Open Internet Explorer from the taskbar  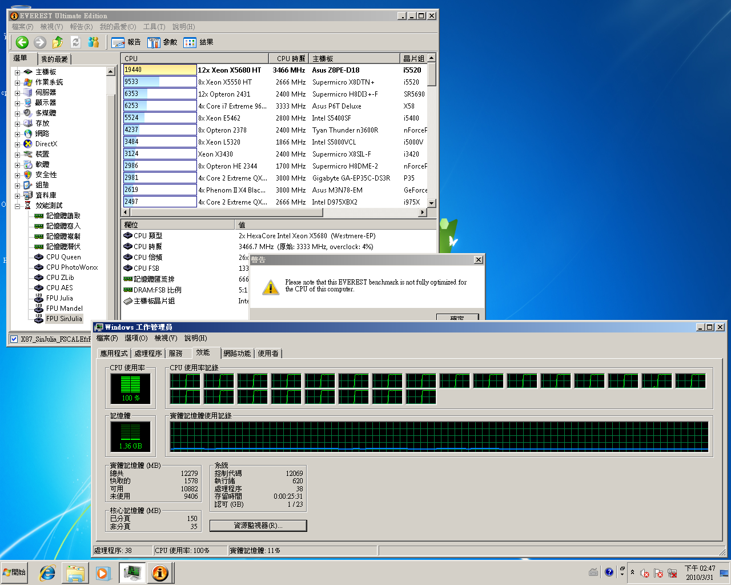(x=47, y=572)
